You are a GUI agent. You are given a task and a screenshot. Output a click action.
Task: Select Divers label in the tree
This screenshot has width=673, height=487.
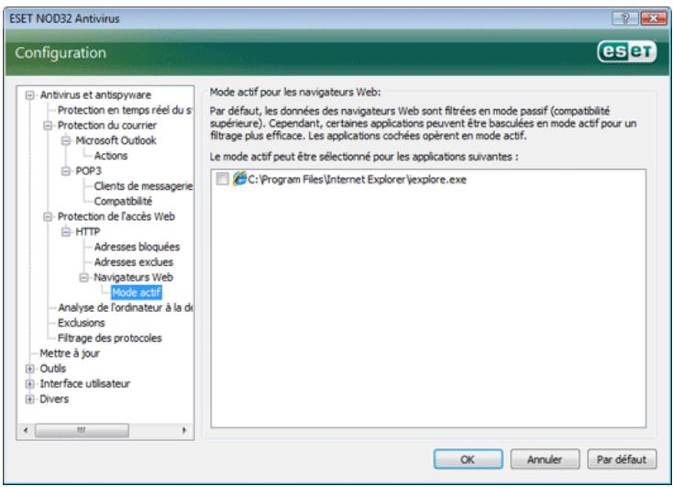(x=54, y=399)
